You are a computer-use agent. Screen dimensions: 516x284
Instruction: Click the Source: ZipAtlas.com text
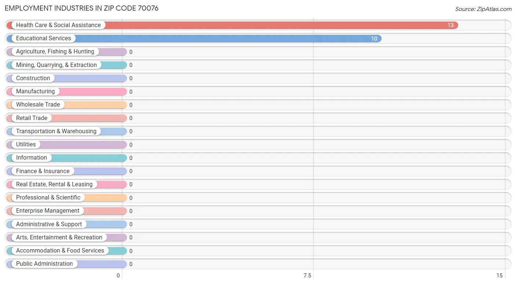tap(483, 9)
